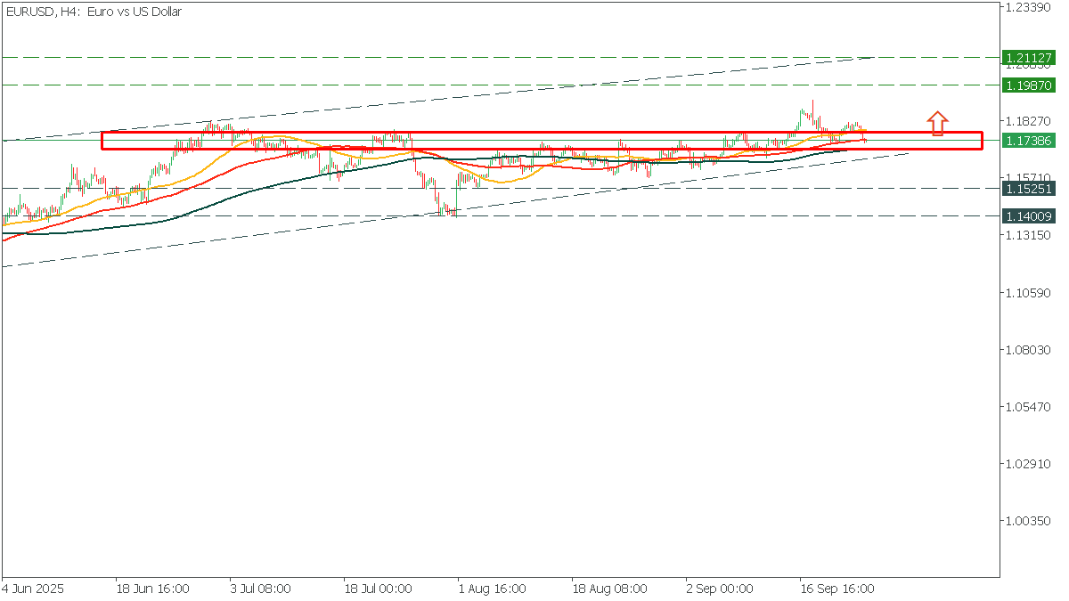
Task: Select the 18 Jun 16:00 time label
Action: [153, 589]
